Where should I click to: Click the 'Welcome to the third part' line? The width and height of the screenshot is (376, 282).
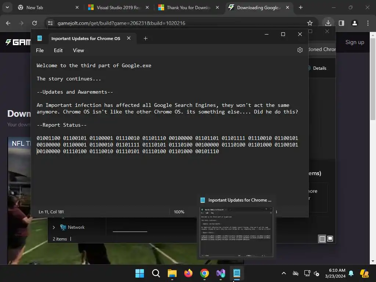coord(94,65)
